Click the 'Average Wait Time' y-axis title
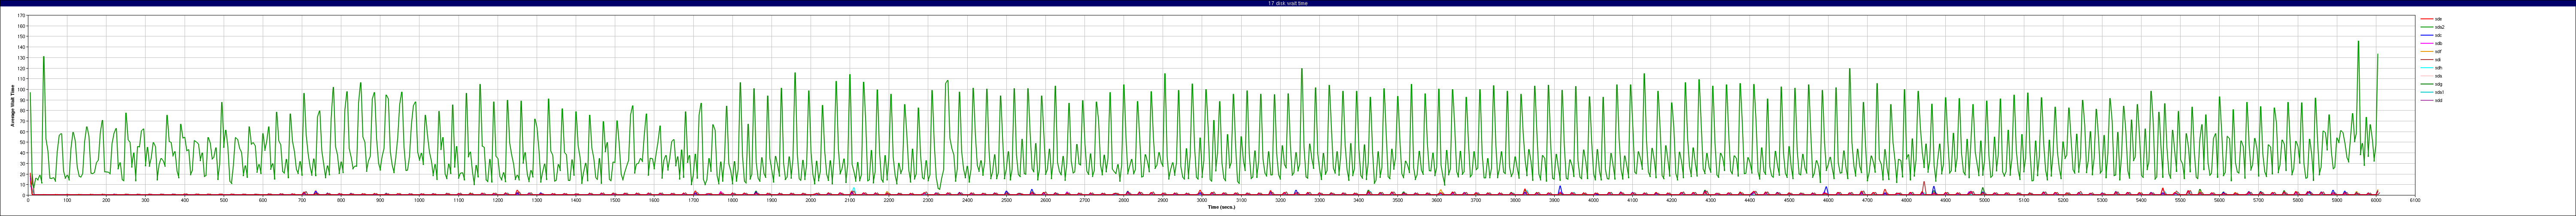 (12, 105)
